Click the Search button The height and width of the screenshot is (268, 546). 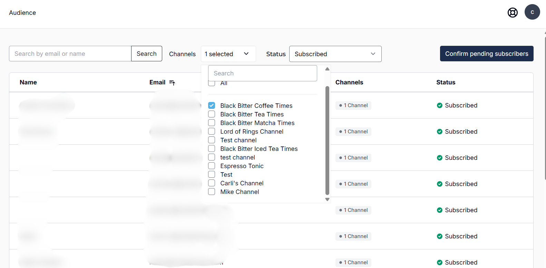(147, 54)
